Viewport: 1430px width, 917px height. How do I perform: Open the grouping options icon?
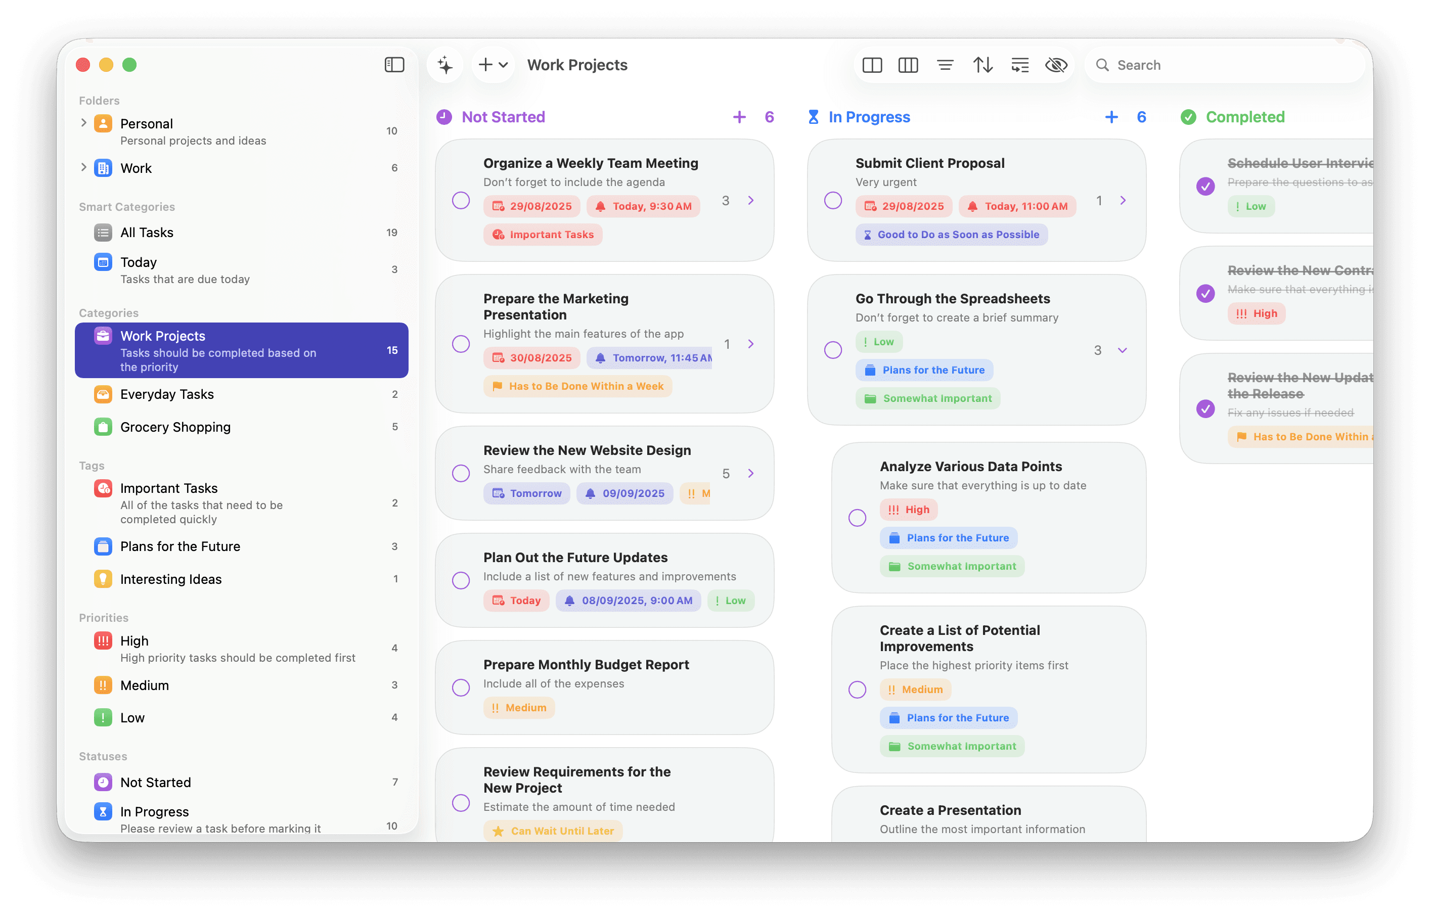coord(1019,65)
